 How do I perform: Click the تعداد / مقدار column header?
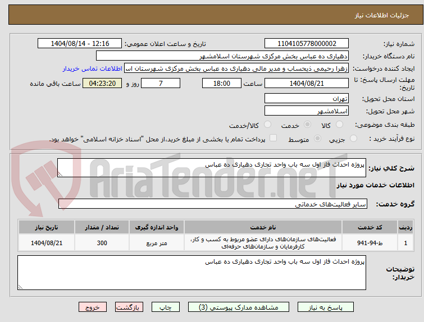[x=102, y=227]
